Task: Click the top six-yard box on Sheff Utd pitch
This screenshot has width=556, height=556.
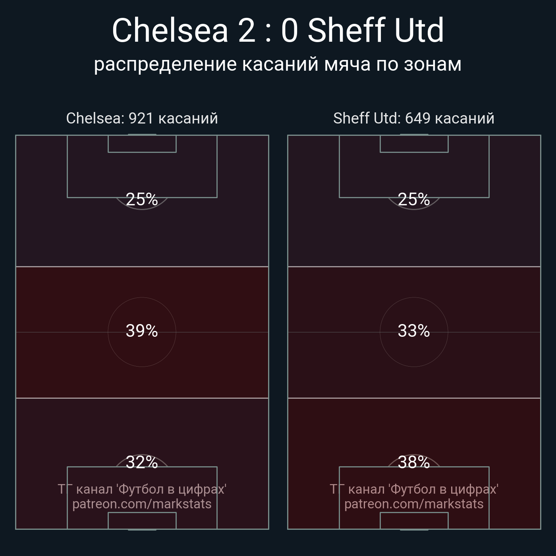Action: click(x=414, y=144)
